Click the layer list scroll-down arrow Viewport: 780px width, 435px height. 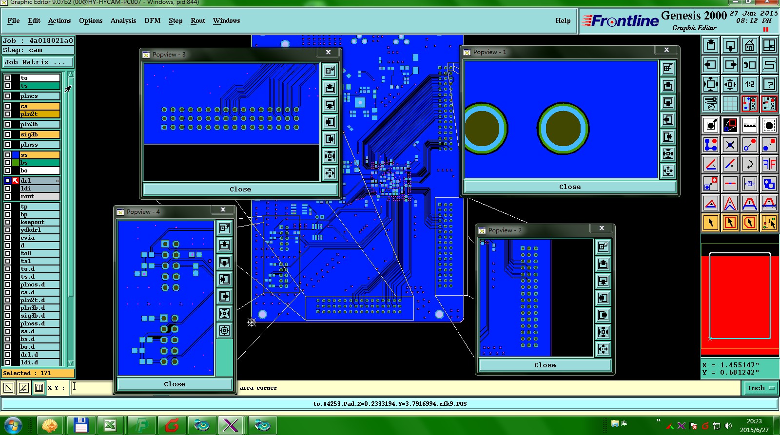click(71, 363)
